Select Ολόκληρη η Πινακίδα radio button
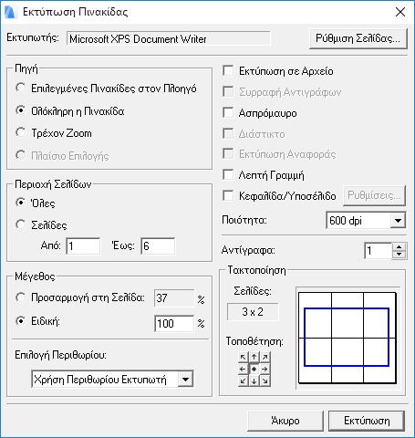This screenshot has width=415, height=438. pos(21,110)
